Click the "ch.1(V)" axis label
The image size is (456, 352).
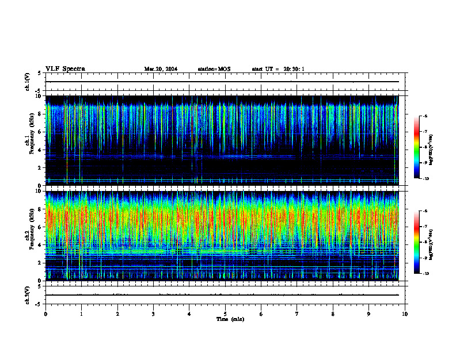coord(27,82)
